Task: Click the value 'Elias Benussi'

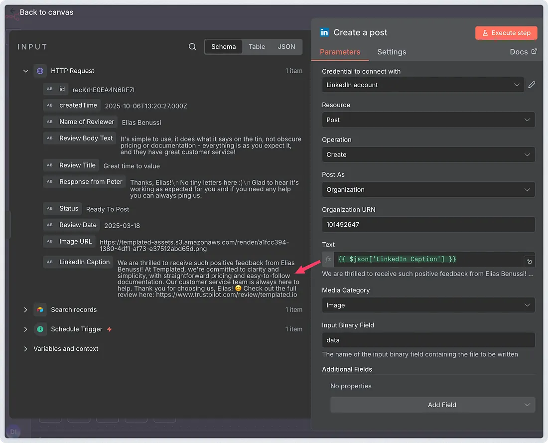Action: (x=141, y=123)
